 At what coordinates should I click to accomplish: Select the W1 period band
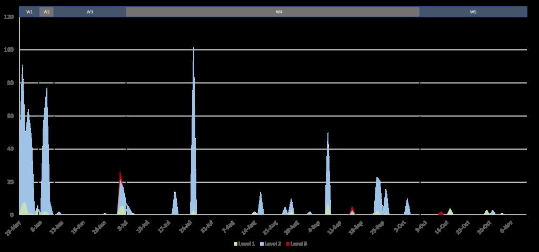pos(29,12)
